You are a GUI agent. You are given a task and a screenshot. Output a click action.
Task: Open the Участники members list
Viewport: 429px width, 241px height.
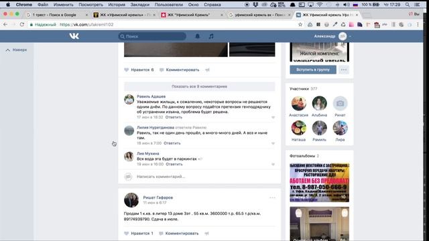pos(303,89)
